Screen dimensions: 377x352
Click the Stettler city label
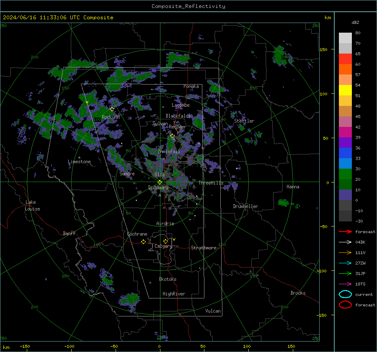(x=244, y=121)
